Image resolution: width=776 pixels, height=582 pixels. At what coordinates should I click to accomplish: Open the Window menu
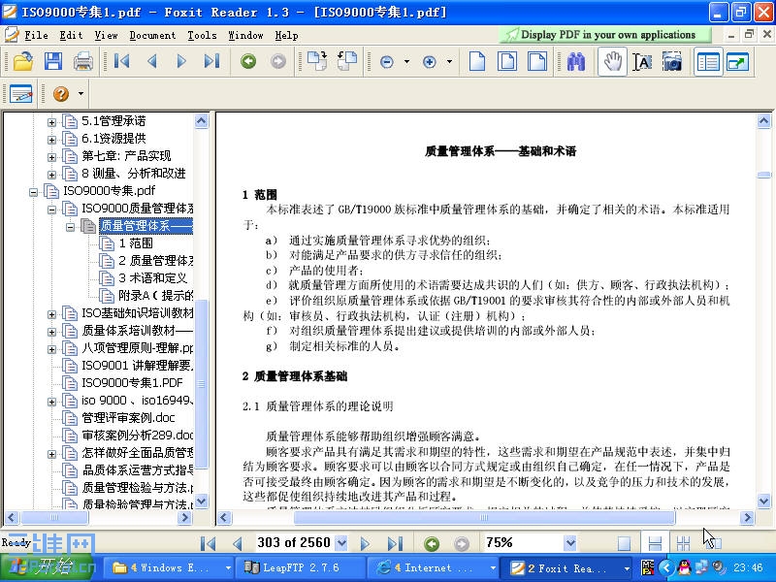(x=245, y=35)
